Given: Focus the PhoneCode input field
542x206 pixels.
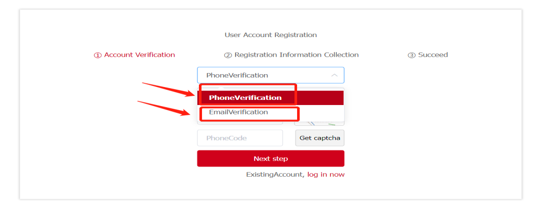Looking at the screenshot, I should [x=240, y=138].
